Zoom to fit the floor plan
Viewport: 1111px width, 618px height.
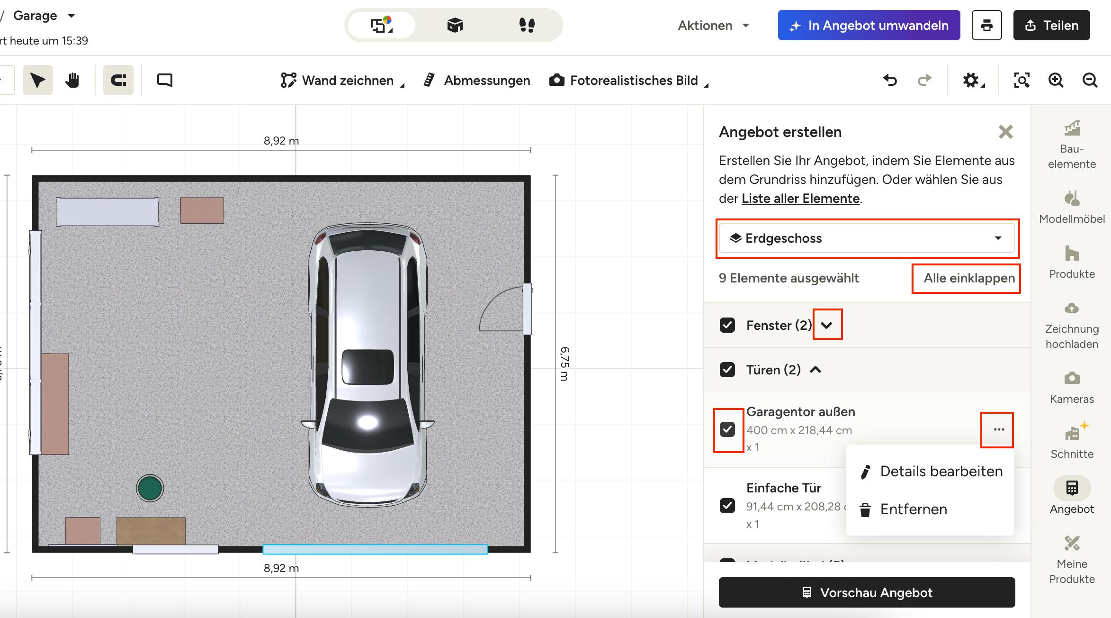(1022, 80)
